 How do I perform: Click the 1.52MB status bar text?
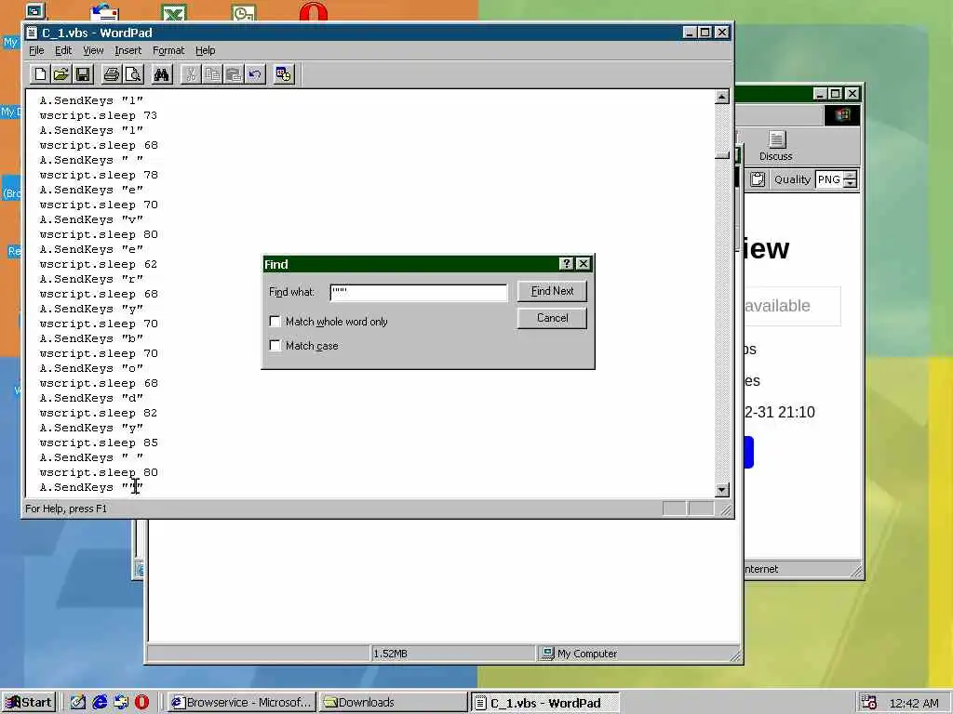coord(390,654)
